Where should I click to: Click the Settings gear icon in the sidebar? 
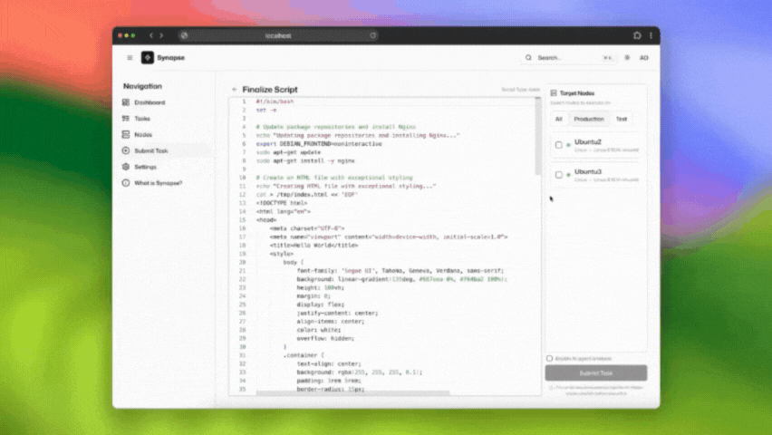tap(126, 167)
